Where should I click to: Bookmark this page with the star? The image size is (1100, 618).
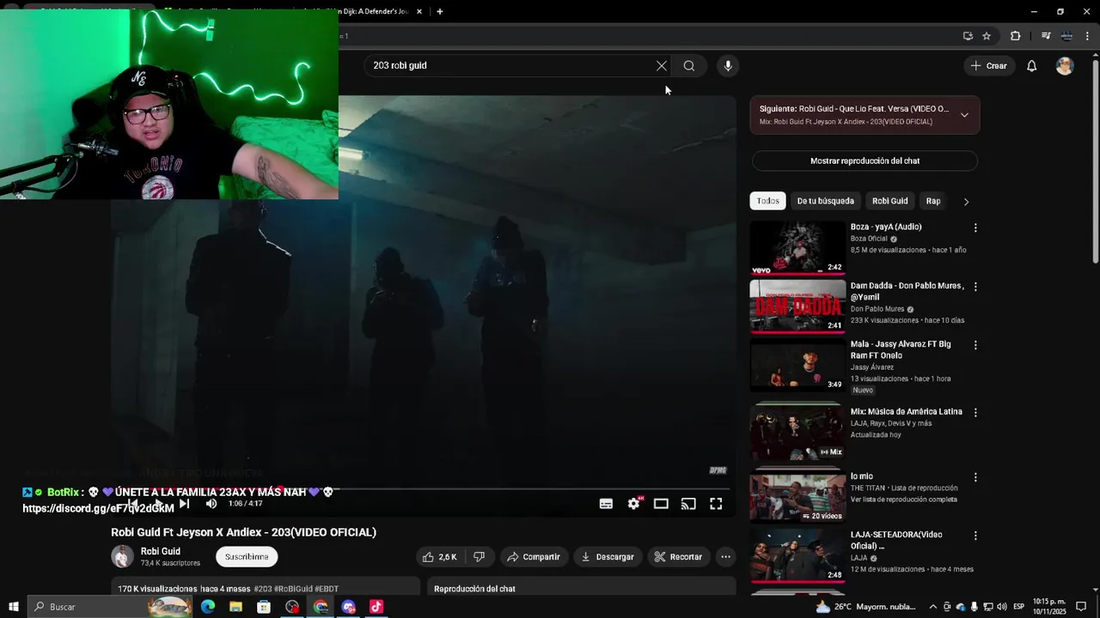pos(987,36)
